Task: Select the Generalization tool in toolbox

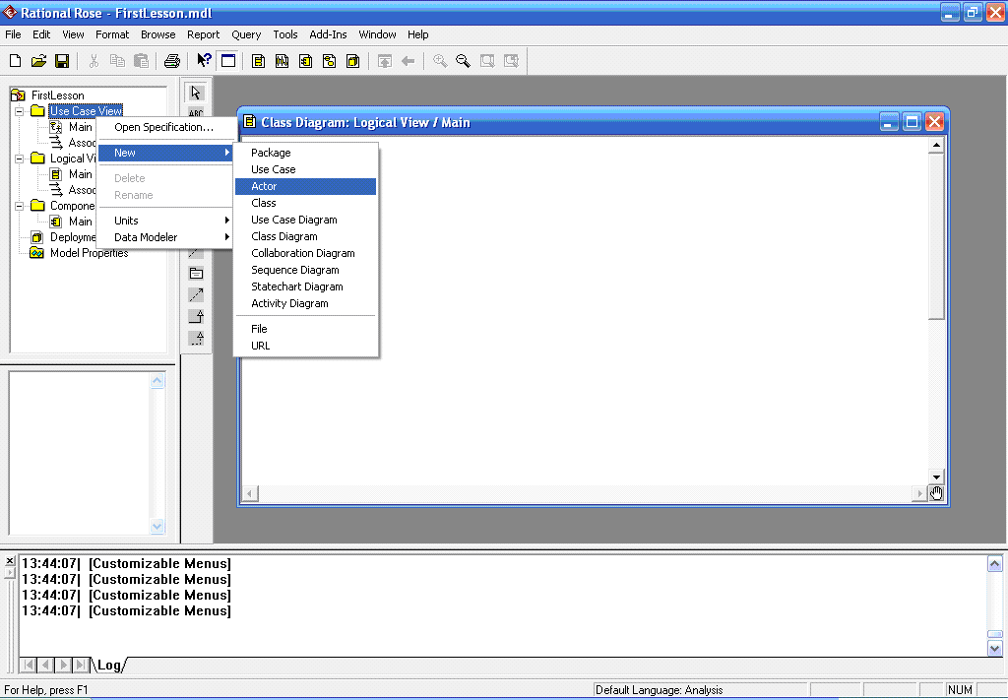Action: (196, 316)
